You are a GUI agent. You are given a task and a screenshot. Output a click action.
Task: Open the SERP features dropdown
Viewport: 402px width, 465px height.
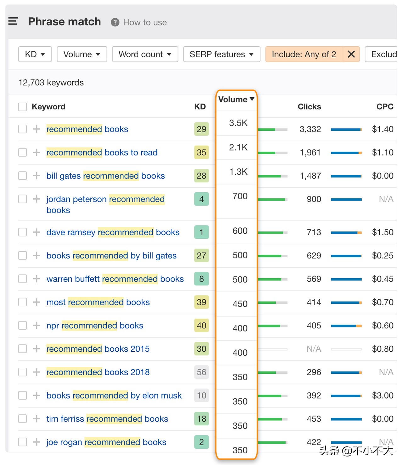pyautogui.click(x=221, y=54)
